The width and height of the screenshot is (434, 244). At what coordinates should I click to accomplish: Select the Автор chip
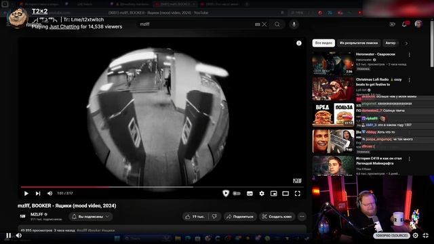[391, 43]
